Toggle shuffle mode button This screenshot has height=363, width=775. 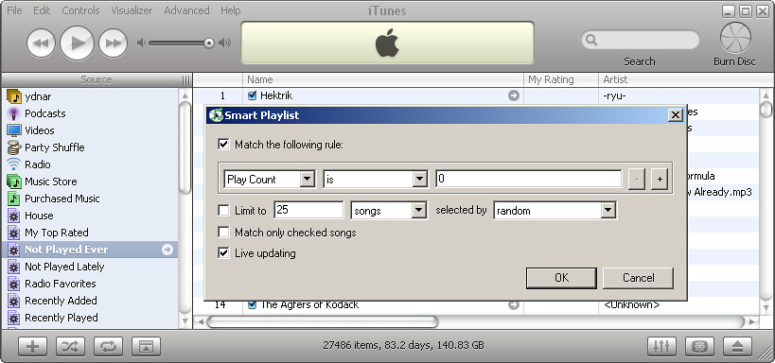70,346
